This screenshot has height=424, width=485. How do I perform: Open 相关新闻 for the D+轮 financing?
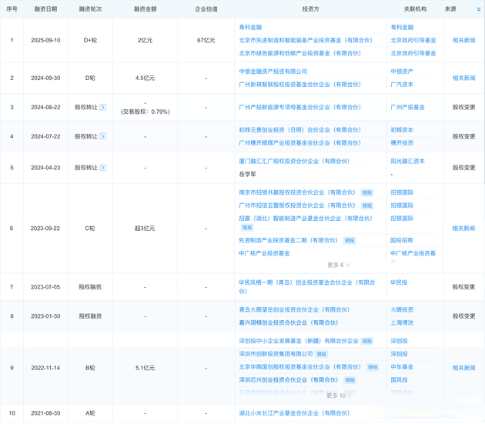463,40
